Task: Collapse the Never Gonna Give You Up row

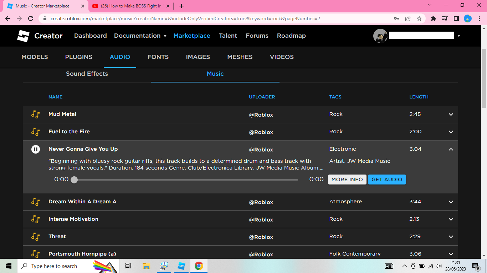Action: point(451,149)
